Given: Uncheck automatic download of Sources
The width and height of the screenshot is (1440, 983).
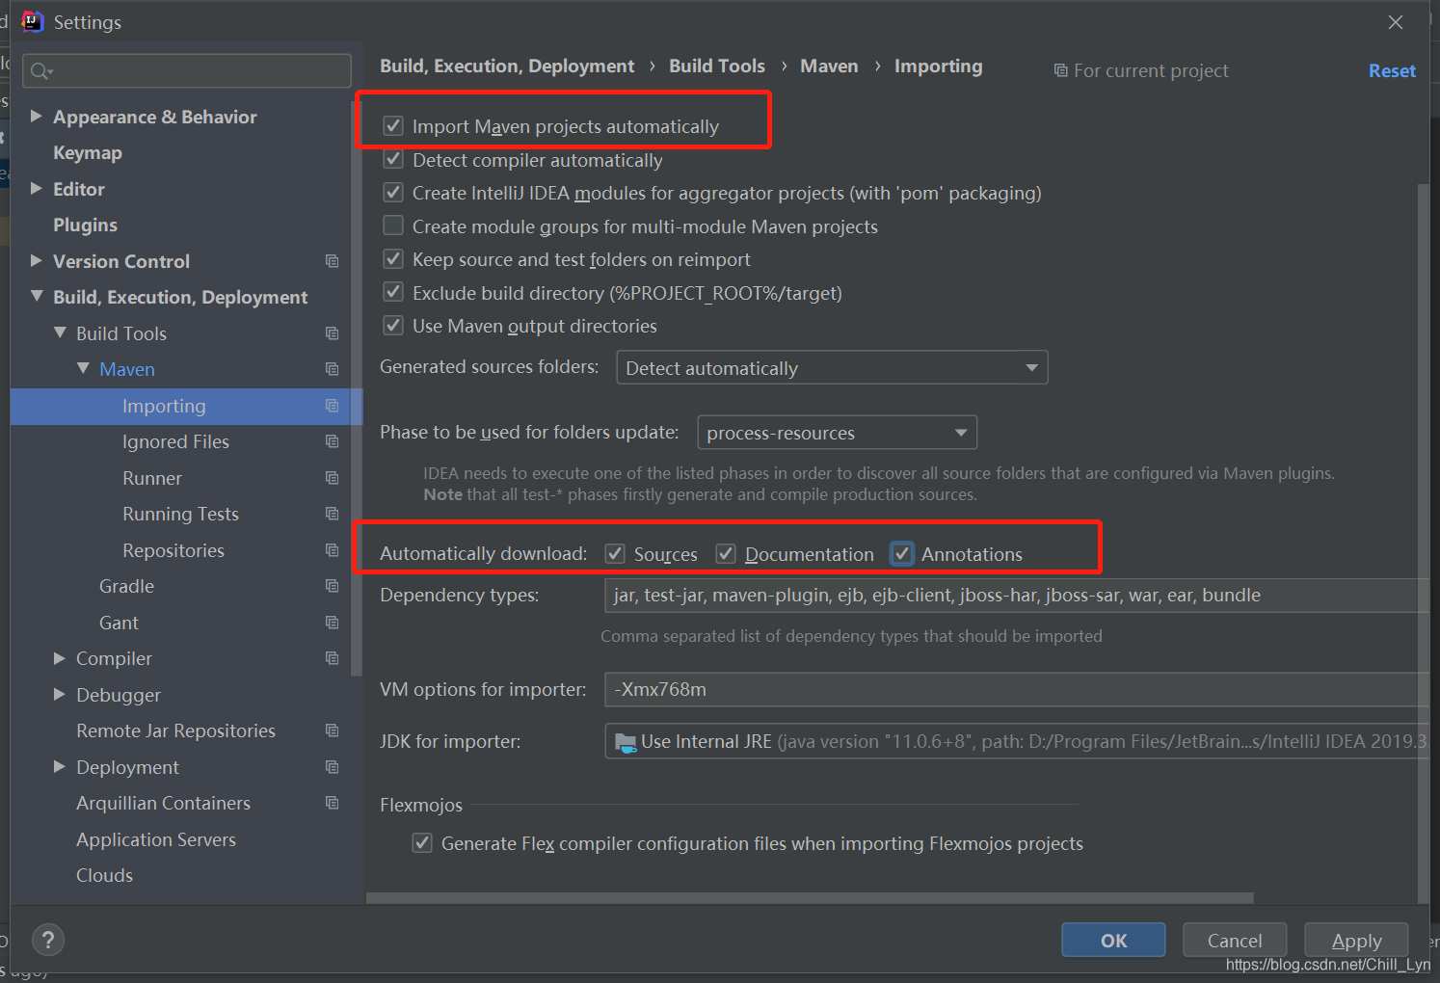Looking at the screenshot, I should coord(615,554).
